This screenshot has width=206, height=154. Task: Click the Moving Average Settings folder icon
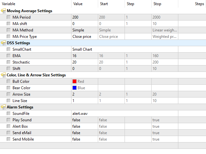click(x=3, y=11)
